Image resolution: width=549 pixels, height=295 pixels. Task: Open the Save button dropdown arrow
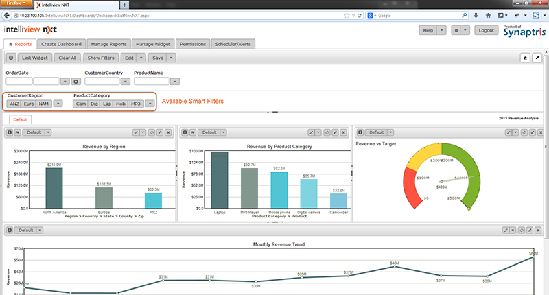[171, 58]
